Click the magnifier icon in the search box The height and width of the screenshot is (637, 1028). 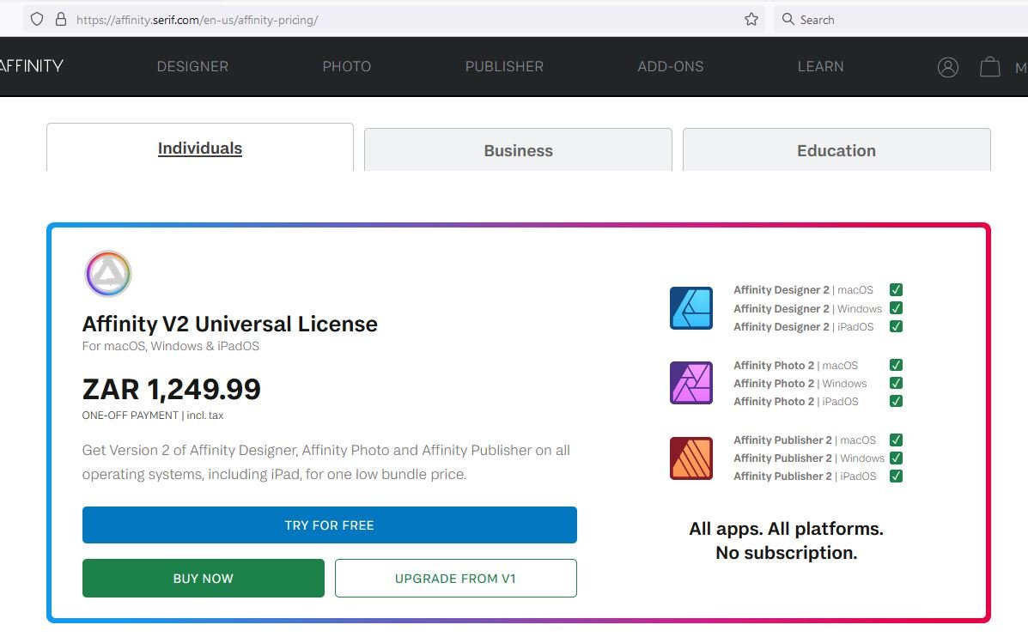point(788,19)
